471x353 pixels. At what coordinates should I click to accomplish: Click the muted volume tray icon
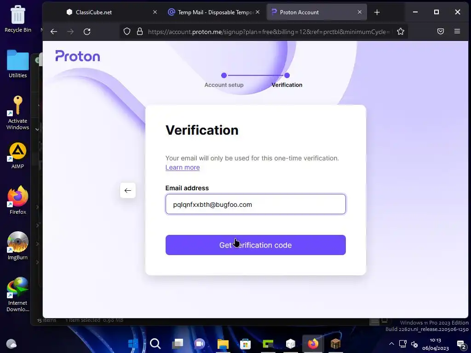coord(414,344)
